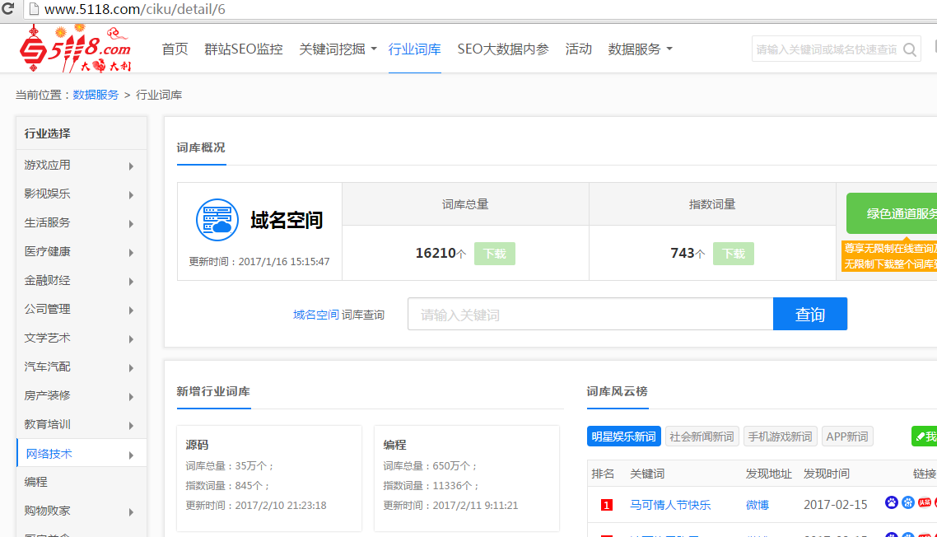Screen dimensions: 937x537
Task: Click the page icon in address bar
Action: [x=32, y=9]
